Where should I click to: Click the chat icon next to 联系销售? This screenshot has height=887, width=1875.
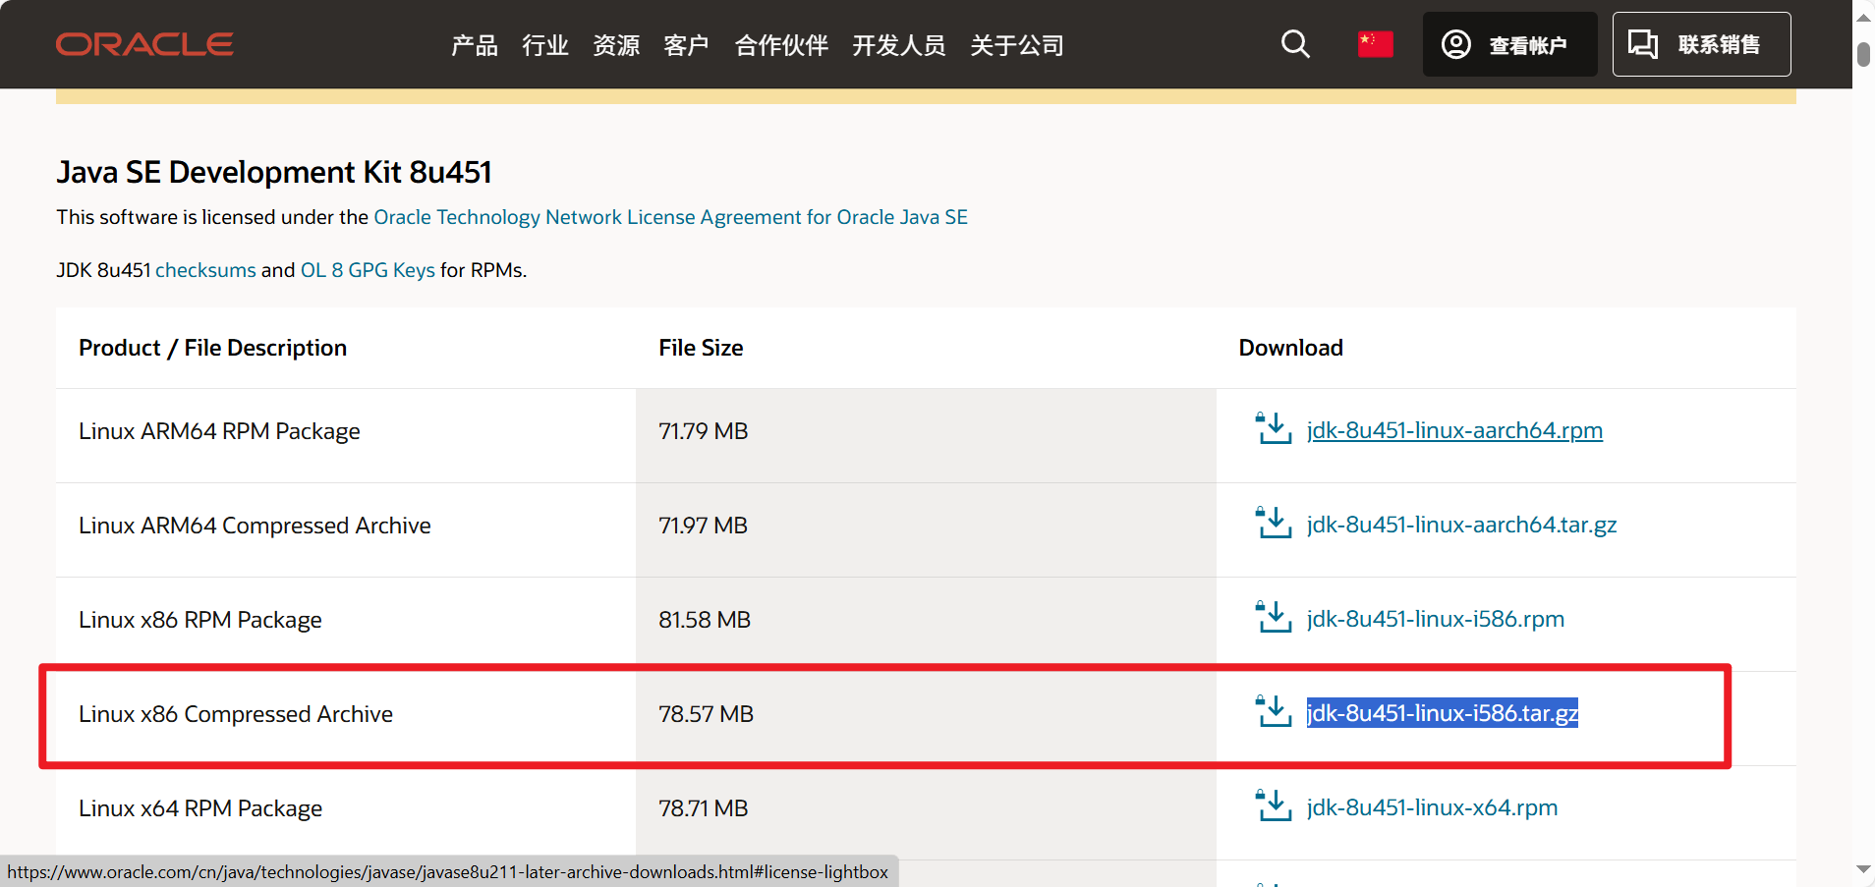tap(1642, 44)
